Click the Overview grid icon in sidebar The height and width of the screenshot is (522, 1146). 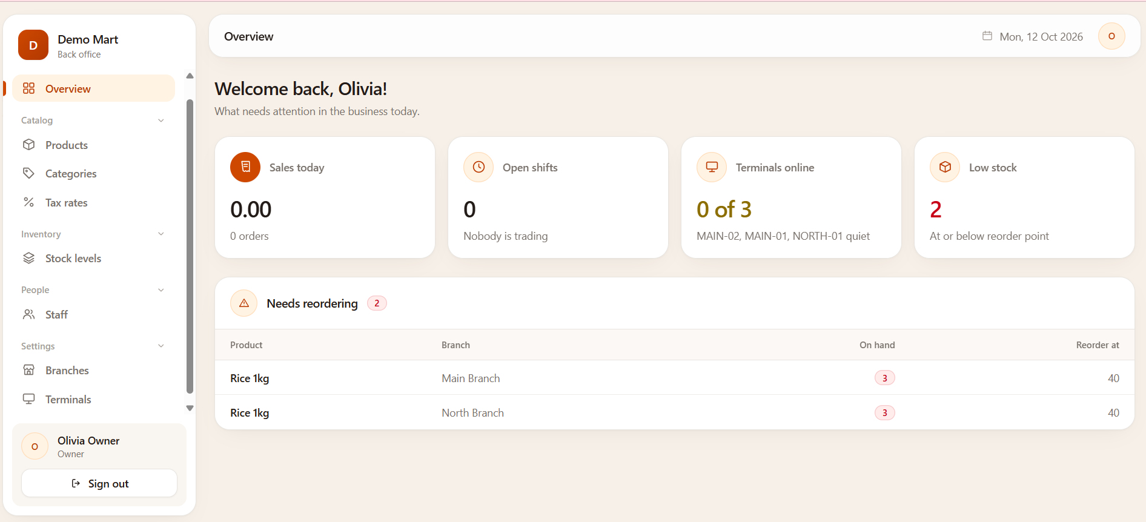point(28,88)
